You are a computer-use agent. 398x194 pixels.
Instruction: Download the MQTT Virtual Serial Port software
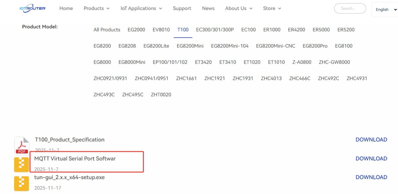point(371,159)
